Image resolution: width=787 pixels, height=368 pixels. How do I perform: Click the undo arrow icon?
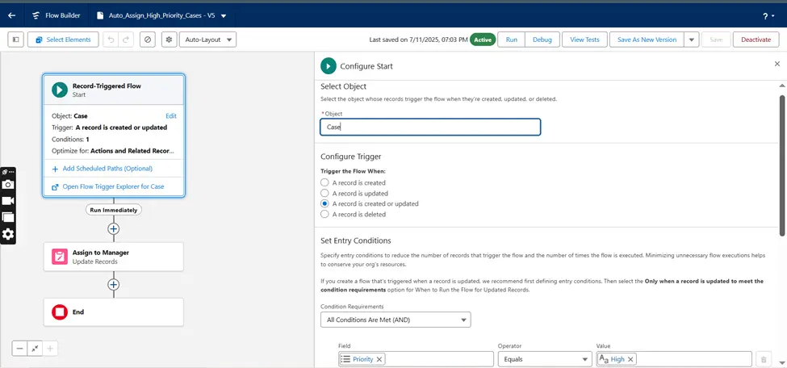point(111,40)
